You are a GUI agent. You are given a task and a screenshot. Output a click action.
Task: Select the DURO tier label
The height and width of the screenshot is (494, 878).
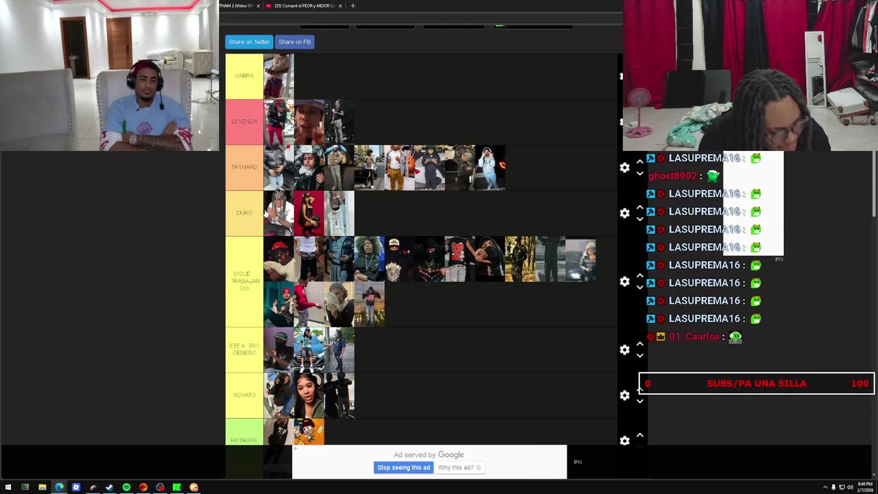[244, 213]
